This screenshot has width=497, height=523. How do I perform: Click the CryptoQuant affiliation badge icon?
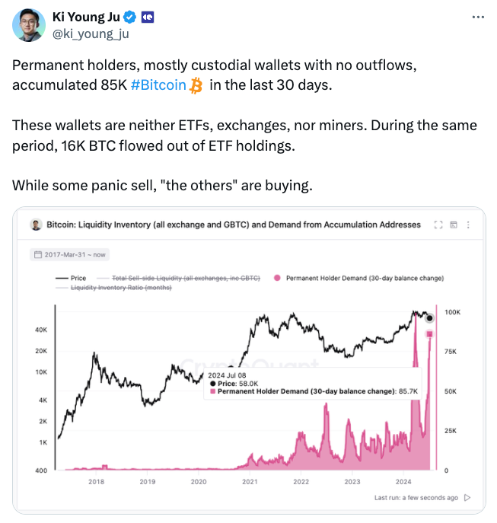click(148, 17)
